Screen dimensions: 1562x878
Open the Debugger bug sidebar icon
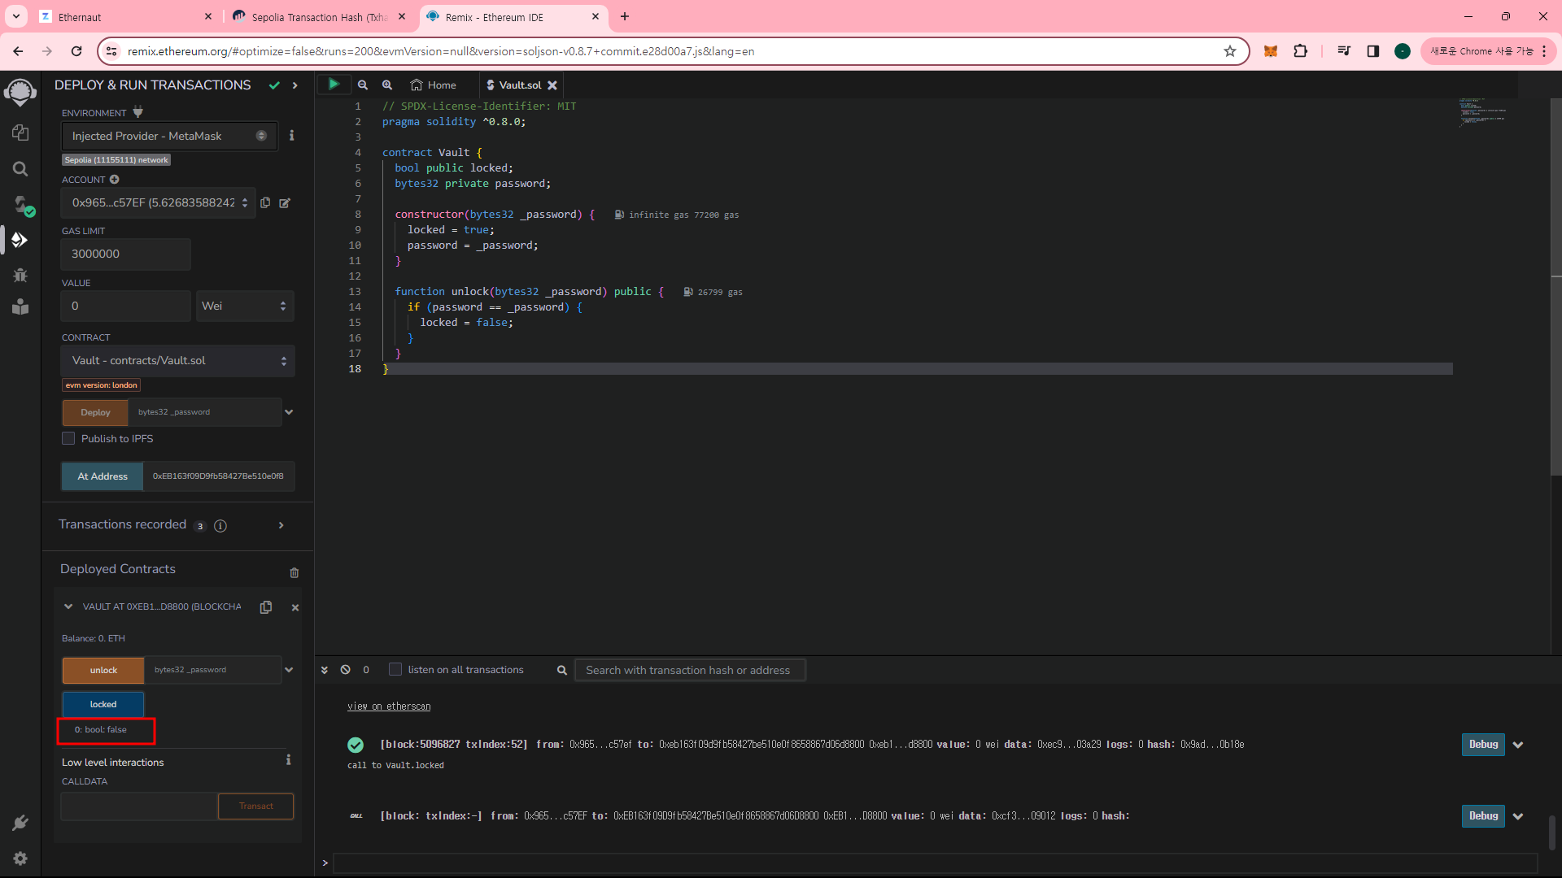pos(20,275)
